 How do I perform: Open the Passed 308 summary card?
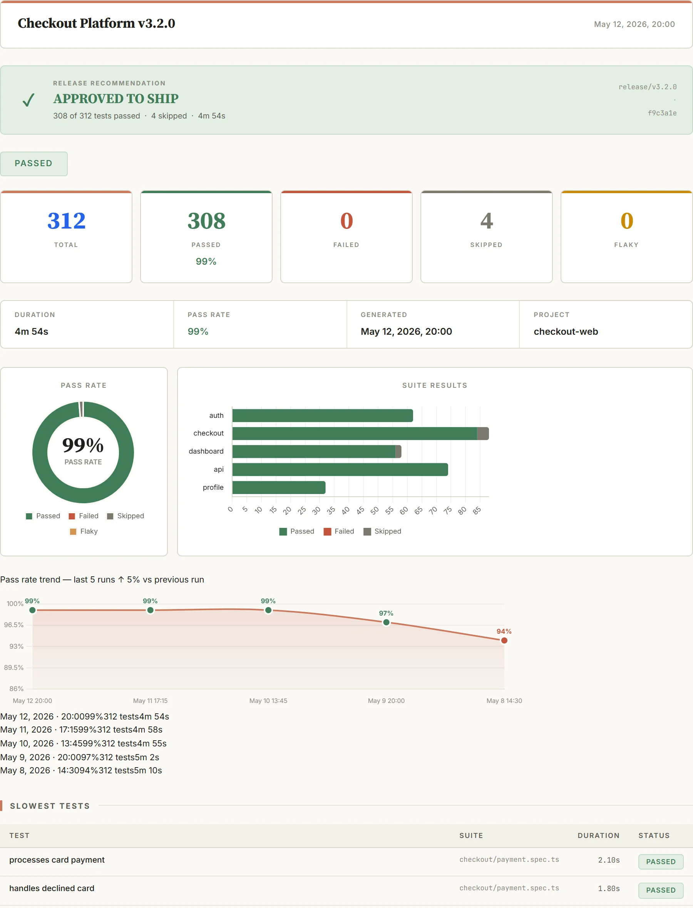pos(206,237)
